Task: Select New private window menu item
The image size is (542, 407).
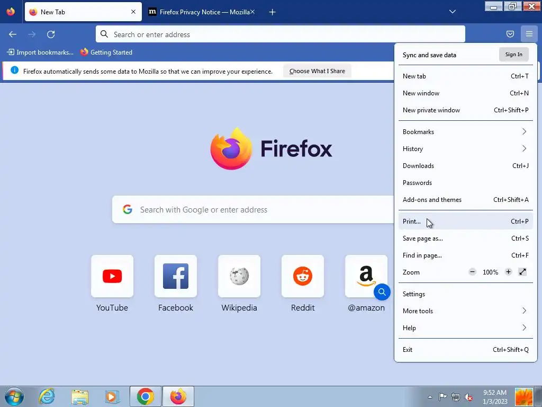Action: 465,110
